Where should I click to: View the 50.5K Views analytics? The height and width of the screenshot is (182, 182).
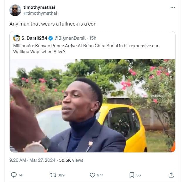point(71,160)
